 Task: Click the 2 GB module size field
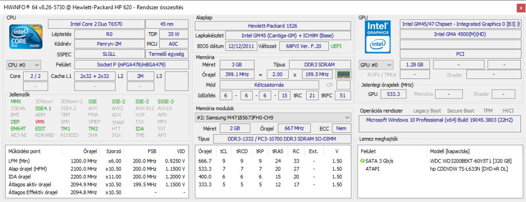pyautogui.click(x=235, y=128)
